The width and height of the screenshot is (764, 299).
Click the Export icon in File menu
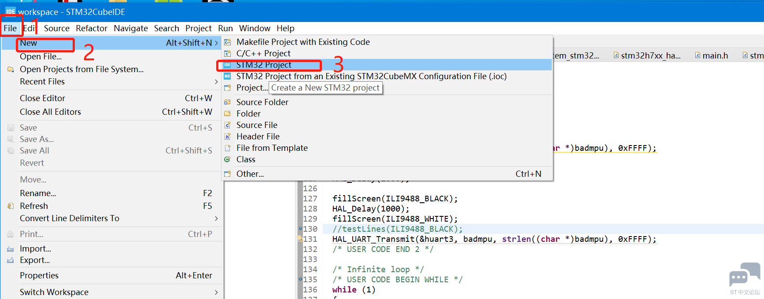11,260
